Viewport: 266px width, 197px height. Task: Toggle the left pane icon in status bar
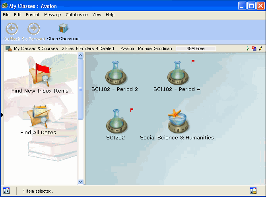tap(6, 191)
